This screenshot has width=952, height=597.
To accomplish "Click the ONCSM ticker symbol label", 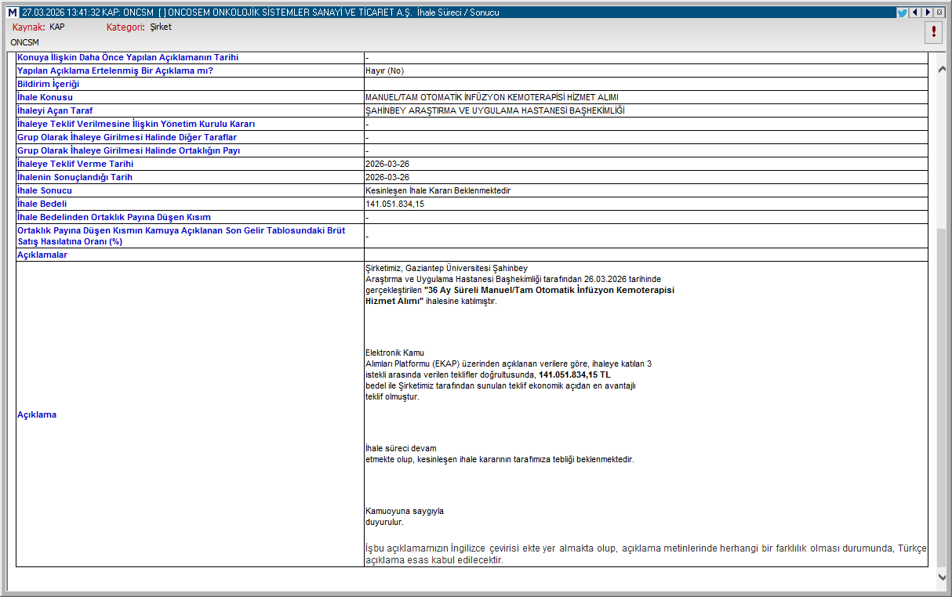I will [x=25, y=42].
